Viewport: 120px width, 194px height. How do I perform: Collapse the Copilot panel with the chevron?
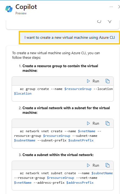119,7
